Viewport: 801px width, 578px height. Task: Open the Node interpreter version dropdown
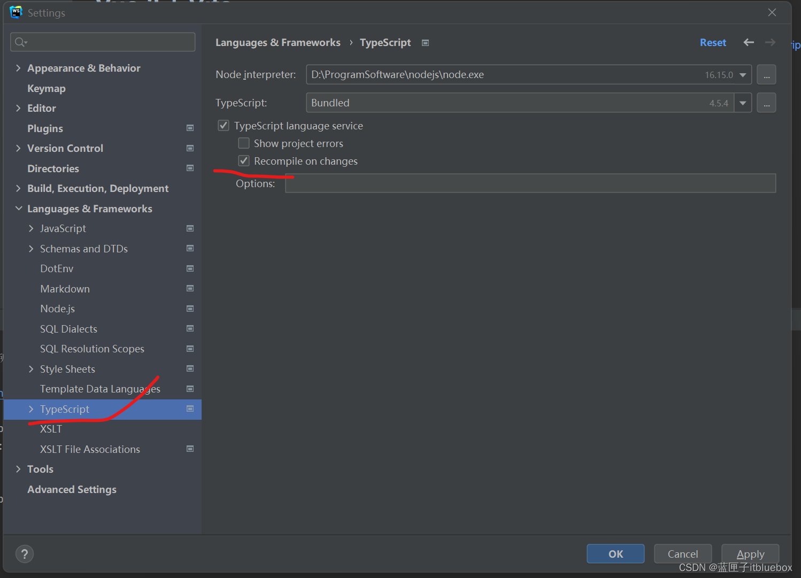[743, 75]
